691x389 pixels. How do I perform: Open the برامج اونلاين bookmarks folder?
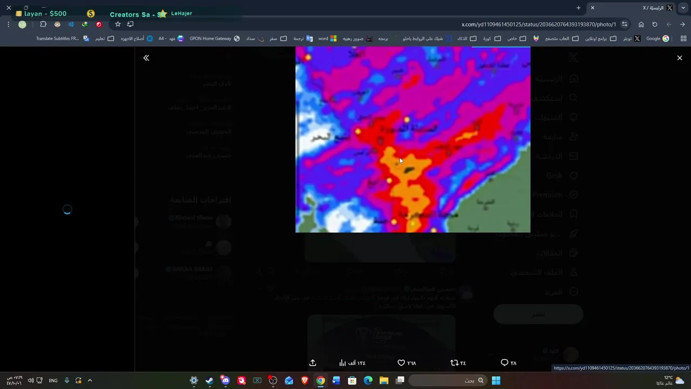point(600,39)
